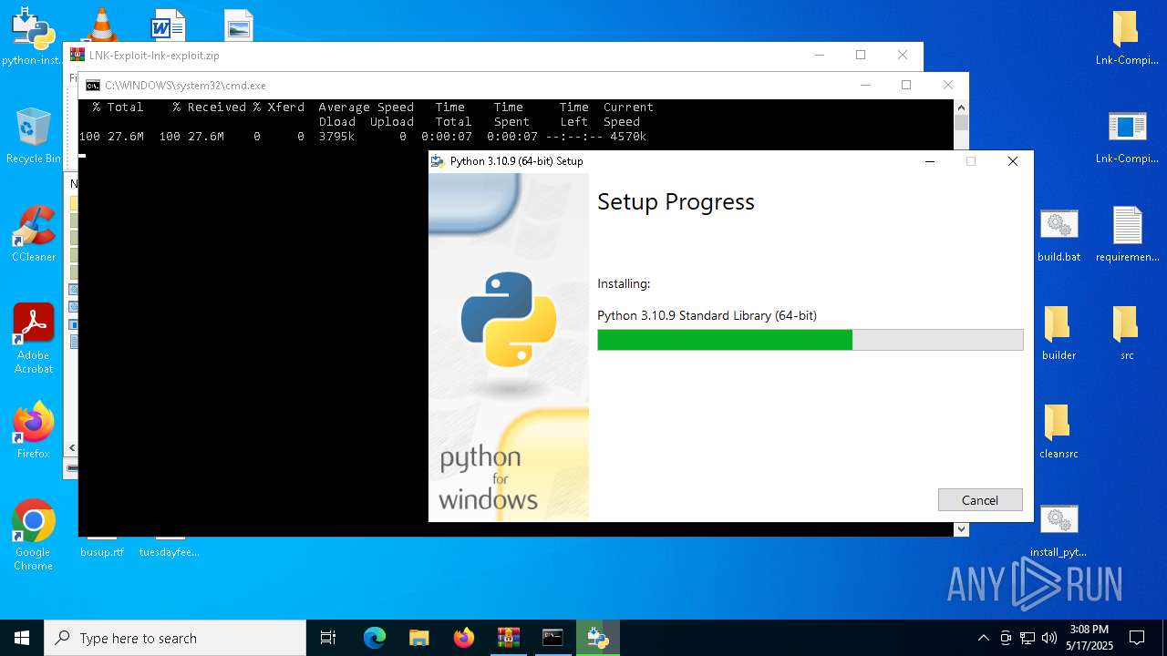Launch Adobe Acrobat from the desktop
The height and width of the screenshot is (656, 1167).
click(x=33, y=339)
